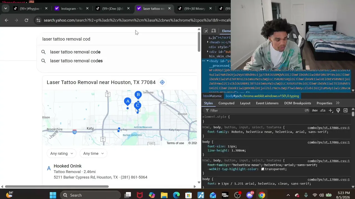The height and width of the screenshot is (199, 355).
Task: Select map pin A
Action: click(x=128, y=101)
